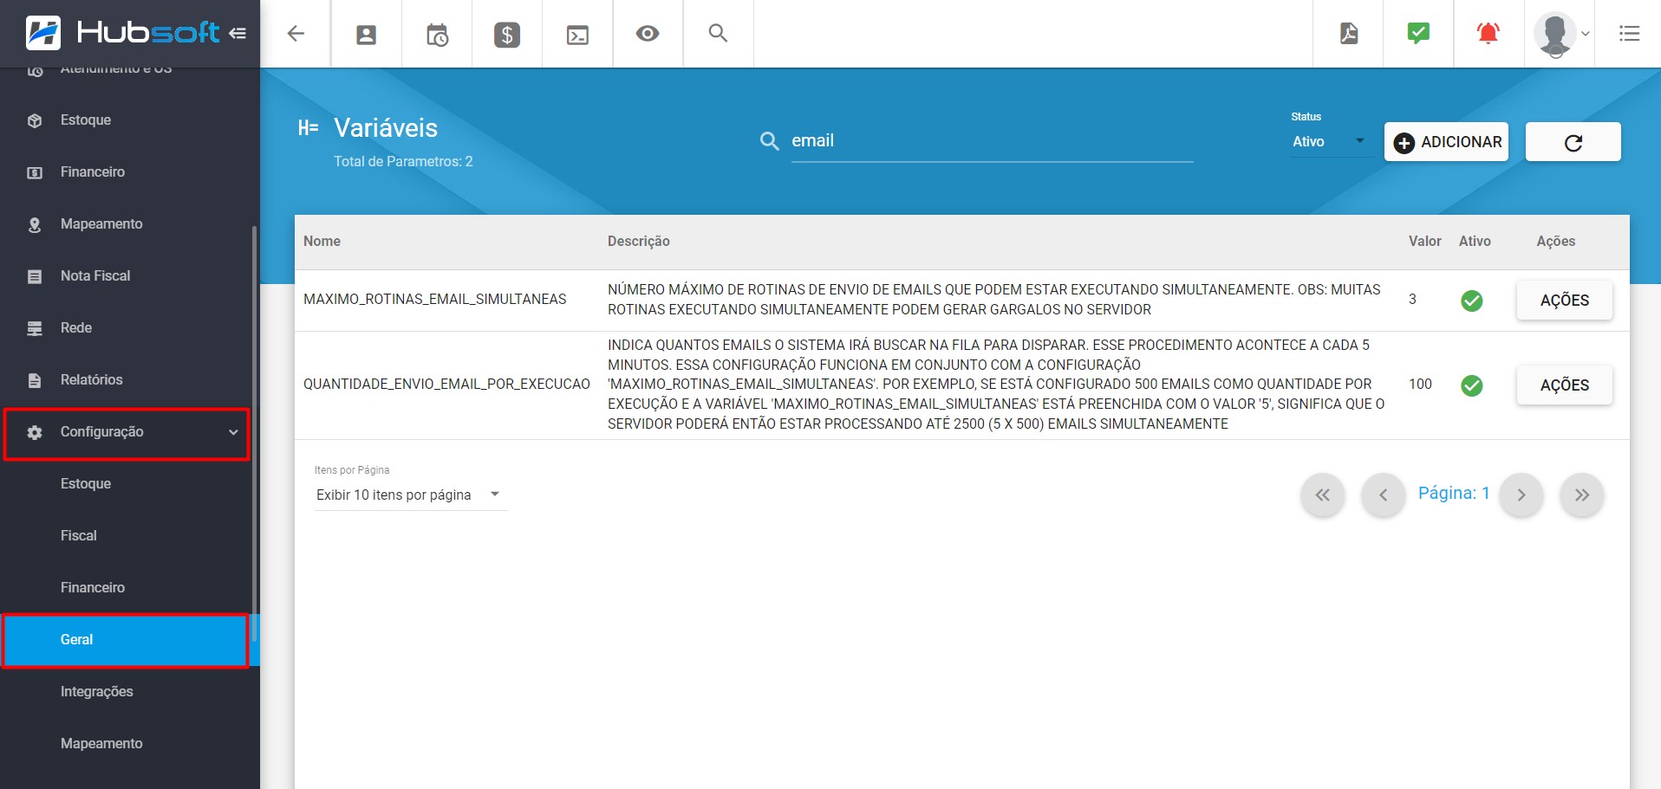The height and width of the screenshot is (789, 1661).
Task: Click the Descrição column header
Action: tap(639, 242)
